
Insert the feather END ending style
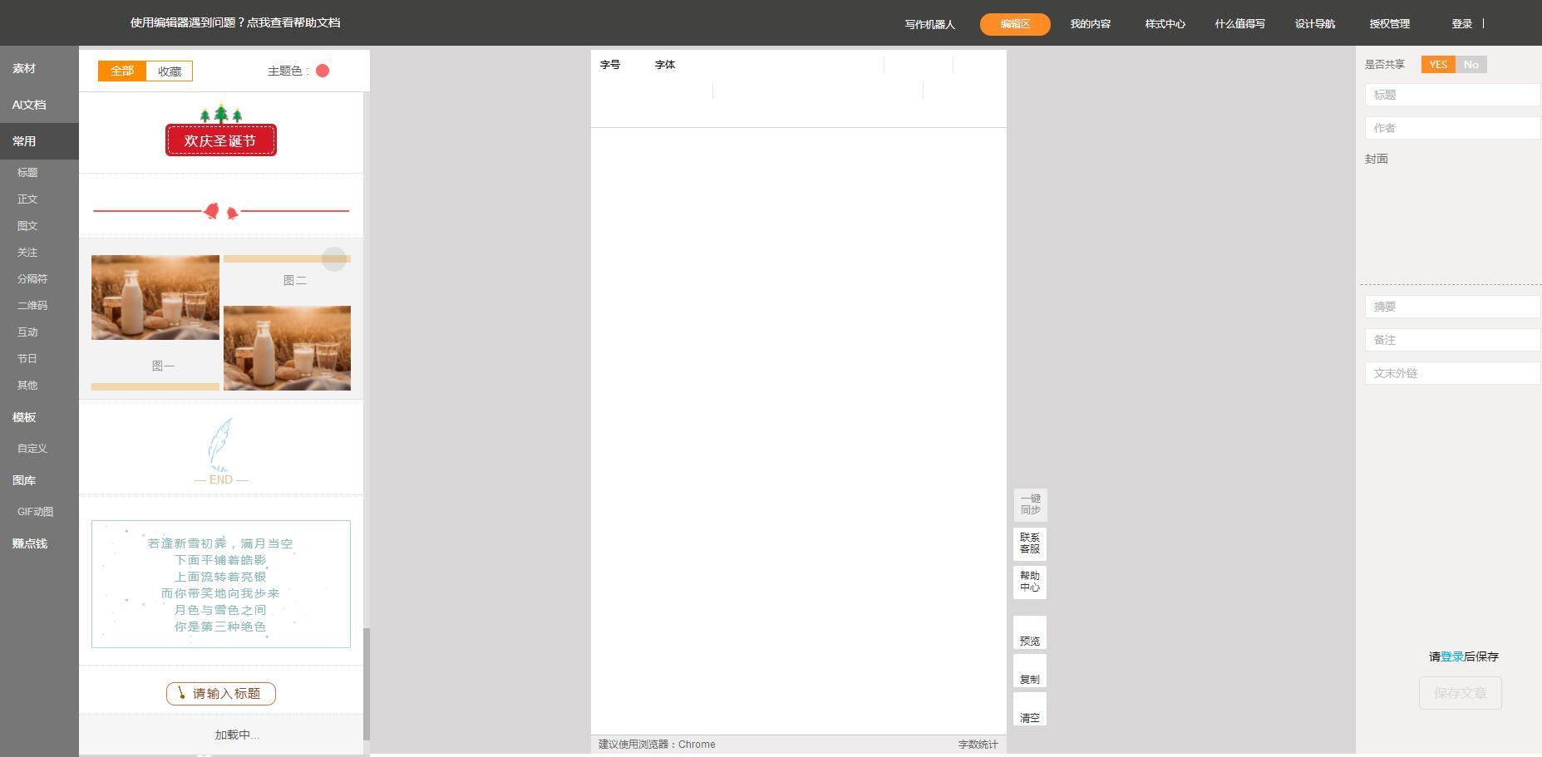(x=221, y=451)
